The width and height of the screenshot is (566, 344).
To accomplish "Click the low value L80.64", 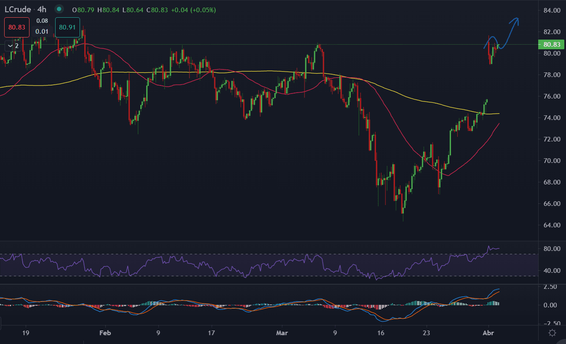I will pyautogui.click(x=133, y=10).
